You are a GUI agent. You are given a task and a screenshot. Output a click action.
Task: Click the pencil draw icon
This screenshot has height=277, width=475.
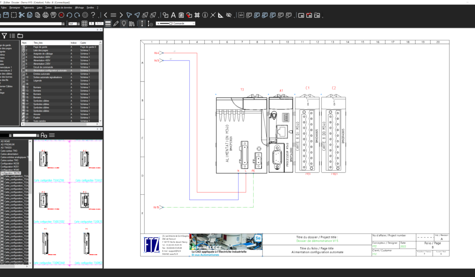tap(116, 24)
